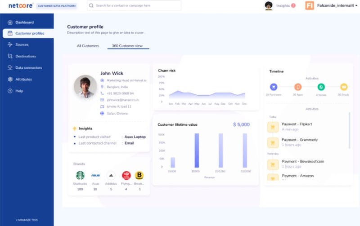Select the 360 Customer view tab
The image size is (360, 226).
coord(127,46)
